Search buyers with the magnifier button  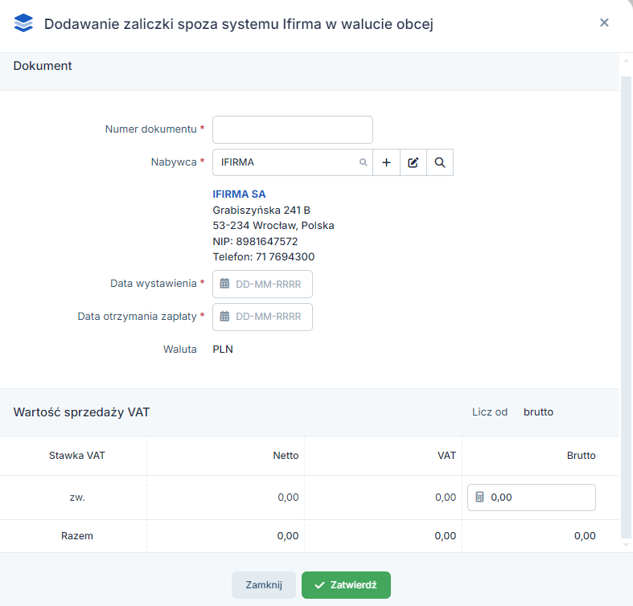pyautogui.click(x=440, y=162)
